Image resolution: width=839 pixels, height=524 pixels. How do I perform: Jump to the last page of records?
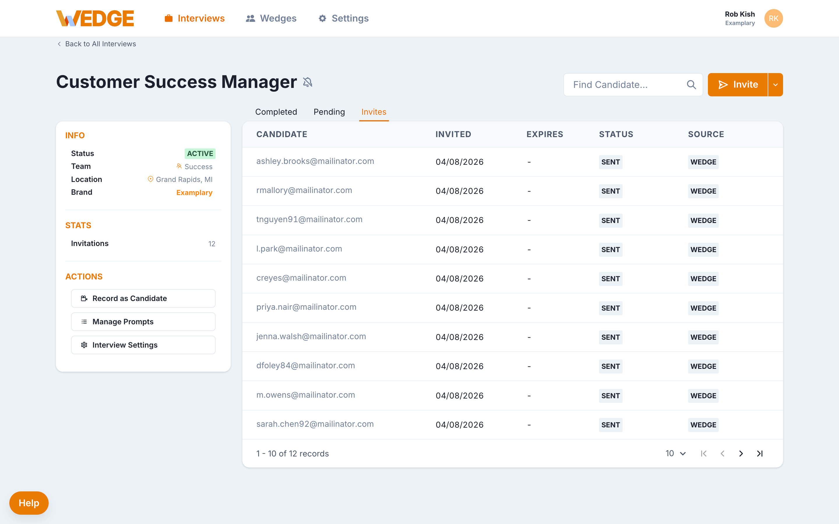pyautogui.click(x=759, y=453)
